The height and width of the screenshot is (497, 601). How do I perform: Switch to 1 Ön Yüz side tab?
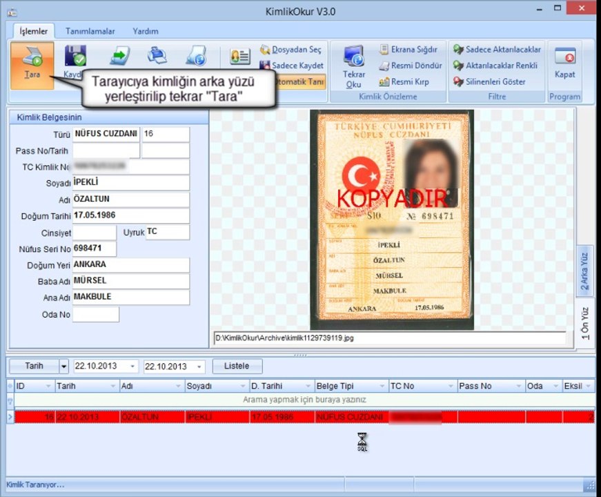click(584, 323)
